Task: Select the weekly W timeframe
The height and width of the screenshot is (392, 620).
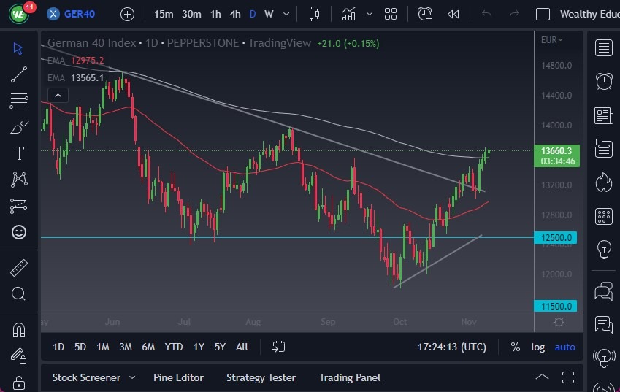Action: [269, 14]
